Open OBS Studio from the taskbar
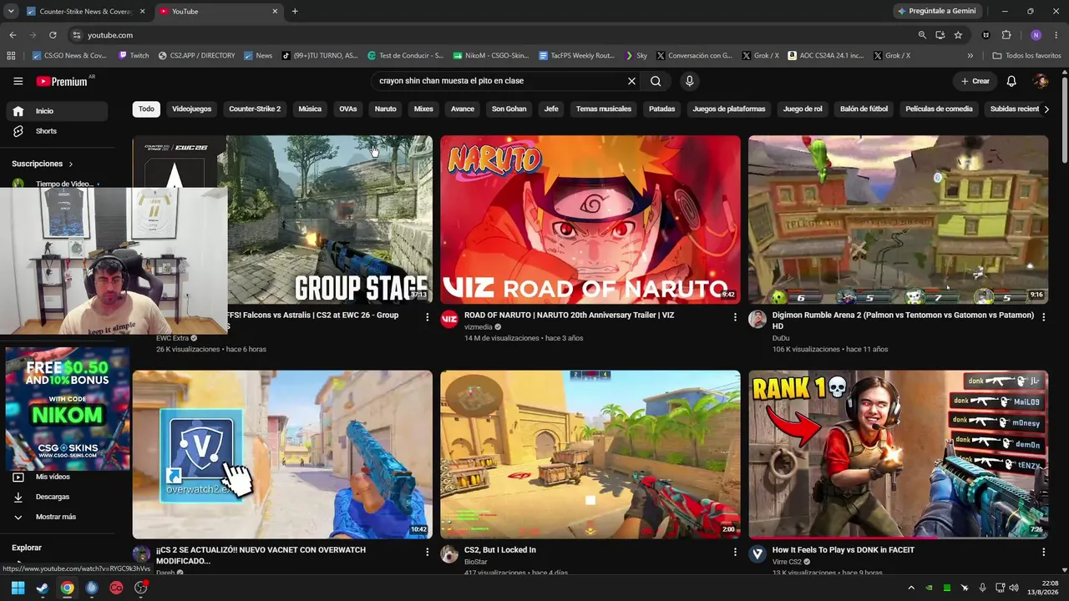The image size is (1069, 601). (140, 588)
